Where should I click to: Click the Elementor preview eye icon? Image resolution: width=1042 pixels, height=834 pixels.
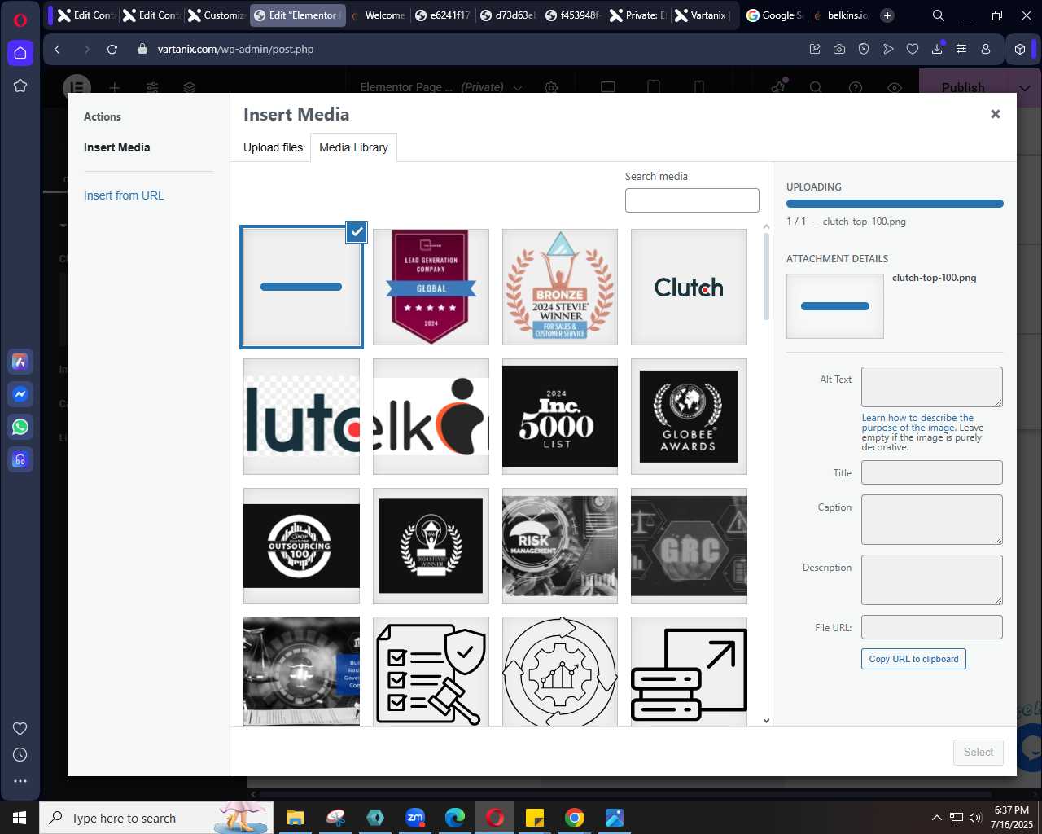(x=895, y=87)
